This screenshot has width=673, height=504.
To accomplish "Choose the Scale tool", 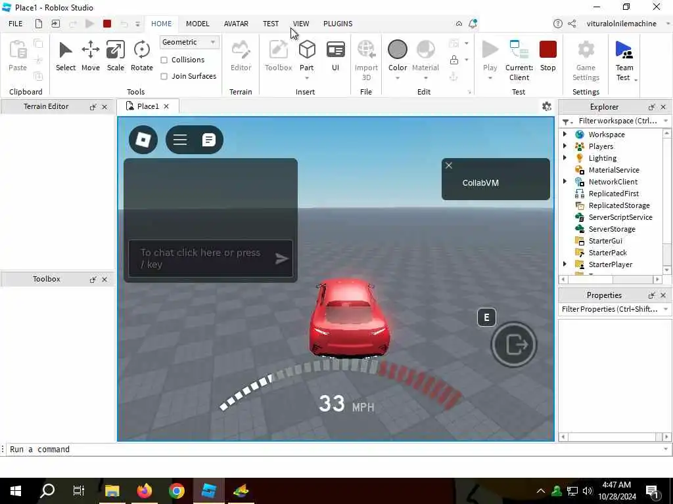I will [116, 56].
